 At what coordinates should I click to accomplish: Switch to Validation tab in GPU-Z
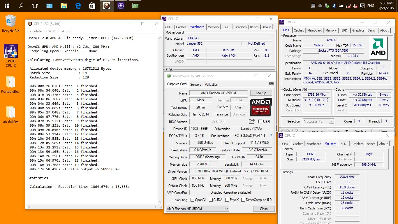click(x=211, y=85)
